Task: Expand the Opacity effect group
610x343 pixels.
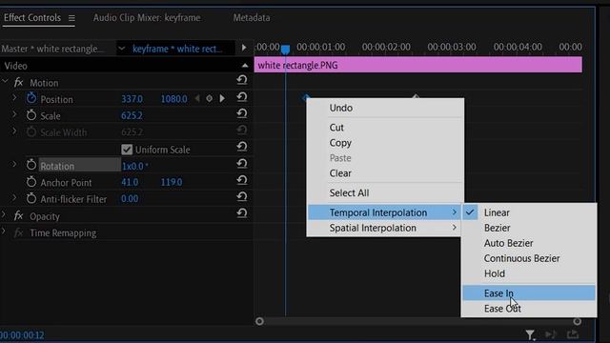Action: [x=4, y=215]
